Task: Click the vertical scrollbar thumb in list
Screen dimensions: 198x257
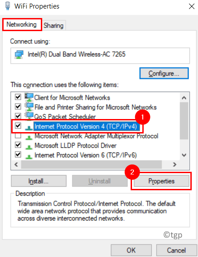Action: pos(184,121)
